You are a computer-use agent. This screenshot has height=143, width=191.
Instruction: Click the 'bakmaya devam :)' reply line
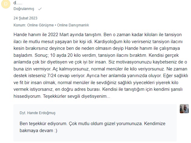(38, 131)
